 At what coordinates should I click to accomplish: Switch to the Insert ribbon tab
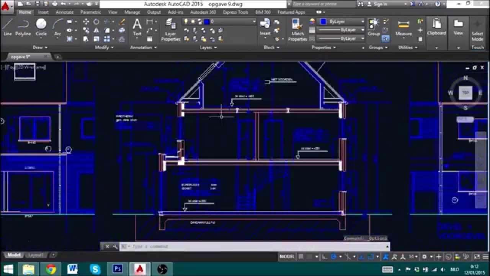pyautogui.click(x=43, y=12)
